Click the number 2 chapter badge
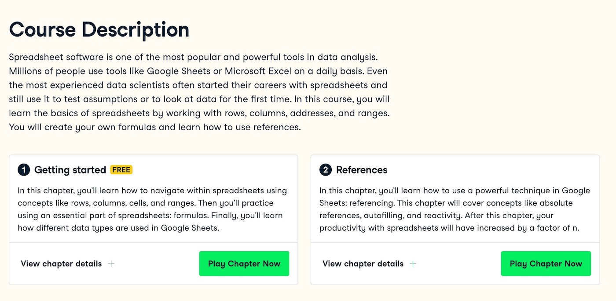This screenshot has height=301, width=616. 325,170
